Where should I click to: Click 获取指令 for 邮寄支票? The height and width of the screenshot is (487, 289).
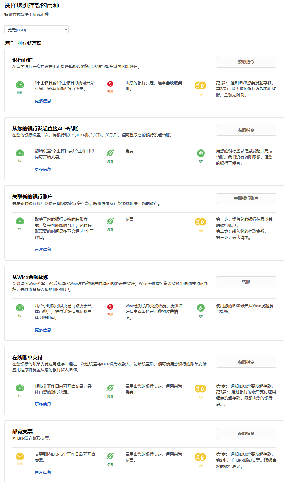(246, 433)
